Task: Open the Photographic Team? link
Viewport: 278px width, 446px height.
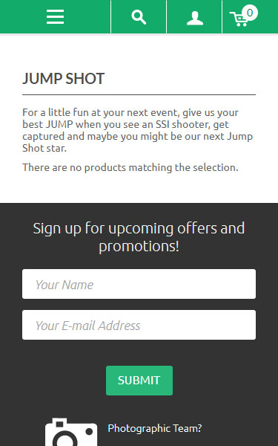Action: (155, 428)
